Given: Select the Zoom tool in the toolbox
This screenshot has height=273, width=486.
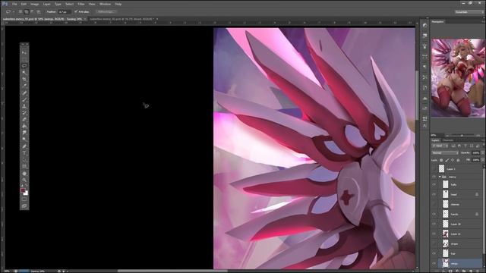Looking at the screenshot, I should pos(24,180).
